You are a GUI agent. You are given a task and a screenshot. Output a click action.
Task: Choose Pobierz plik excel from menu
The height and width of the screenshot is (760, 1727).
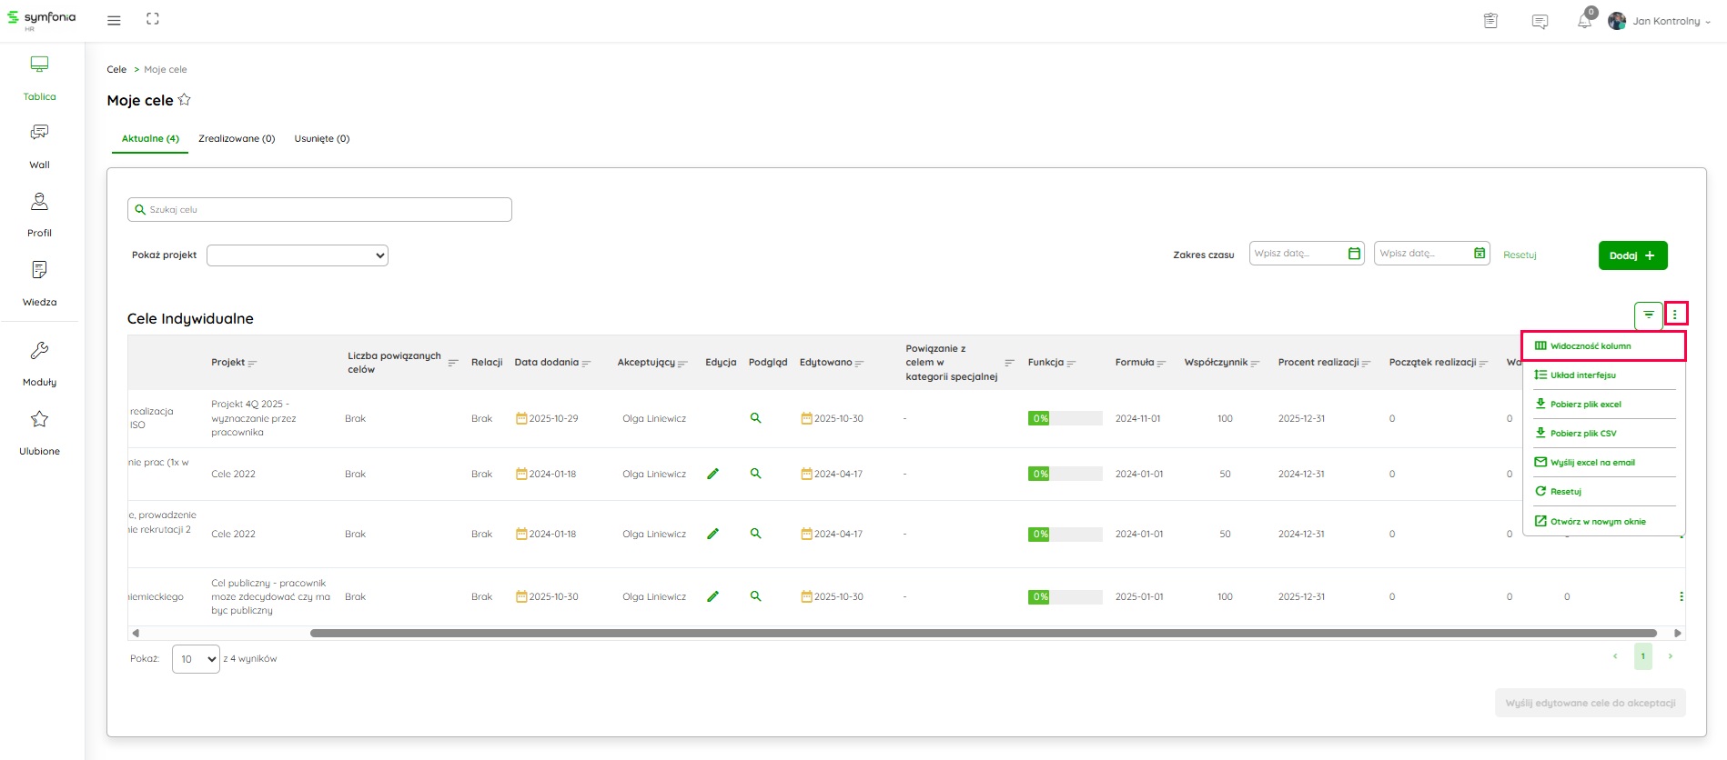click(x=1585, y=405)
